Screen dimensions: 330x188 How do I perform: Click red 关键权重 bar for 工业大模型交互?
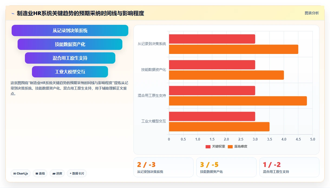(x=212, y=116)
